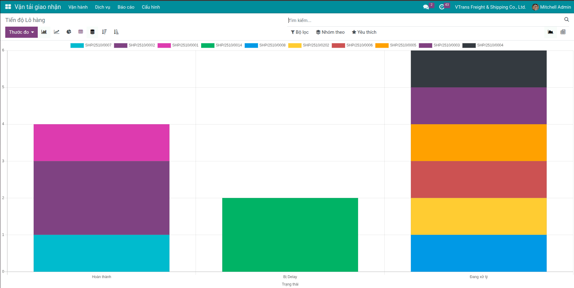This screenshot has height=288, width=574.
Task: Toggle SHP/2510/0014 legend visibility
Action: click(x=222, y=45)
